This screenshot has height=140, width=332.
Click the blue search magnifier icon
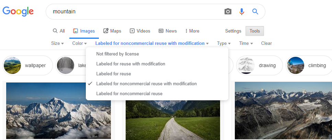(x=255, y=12)
